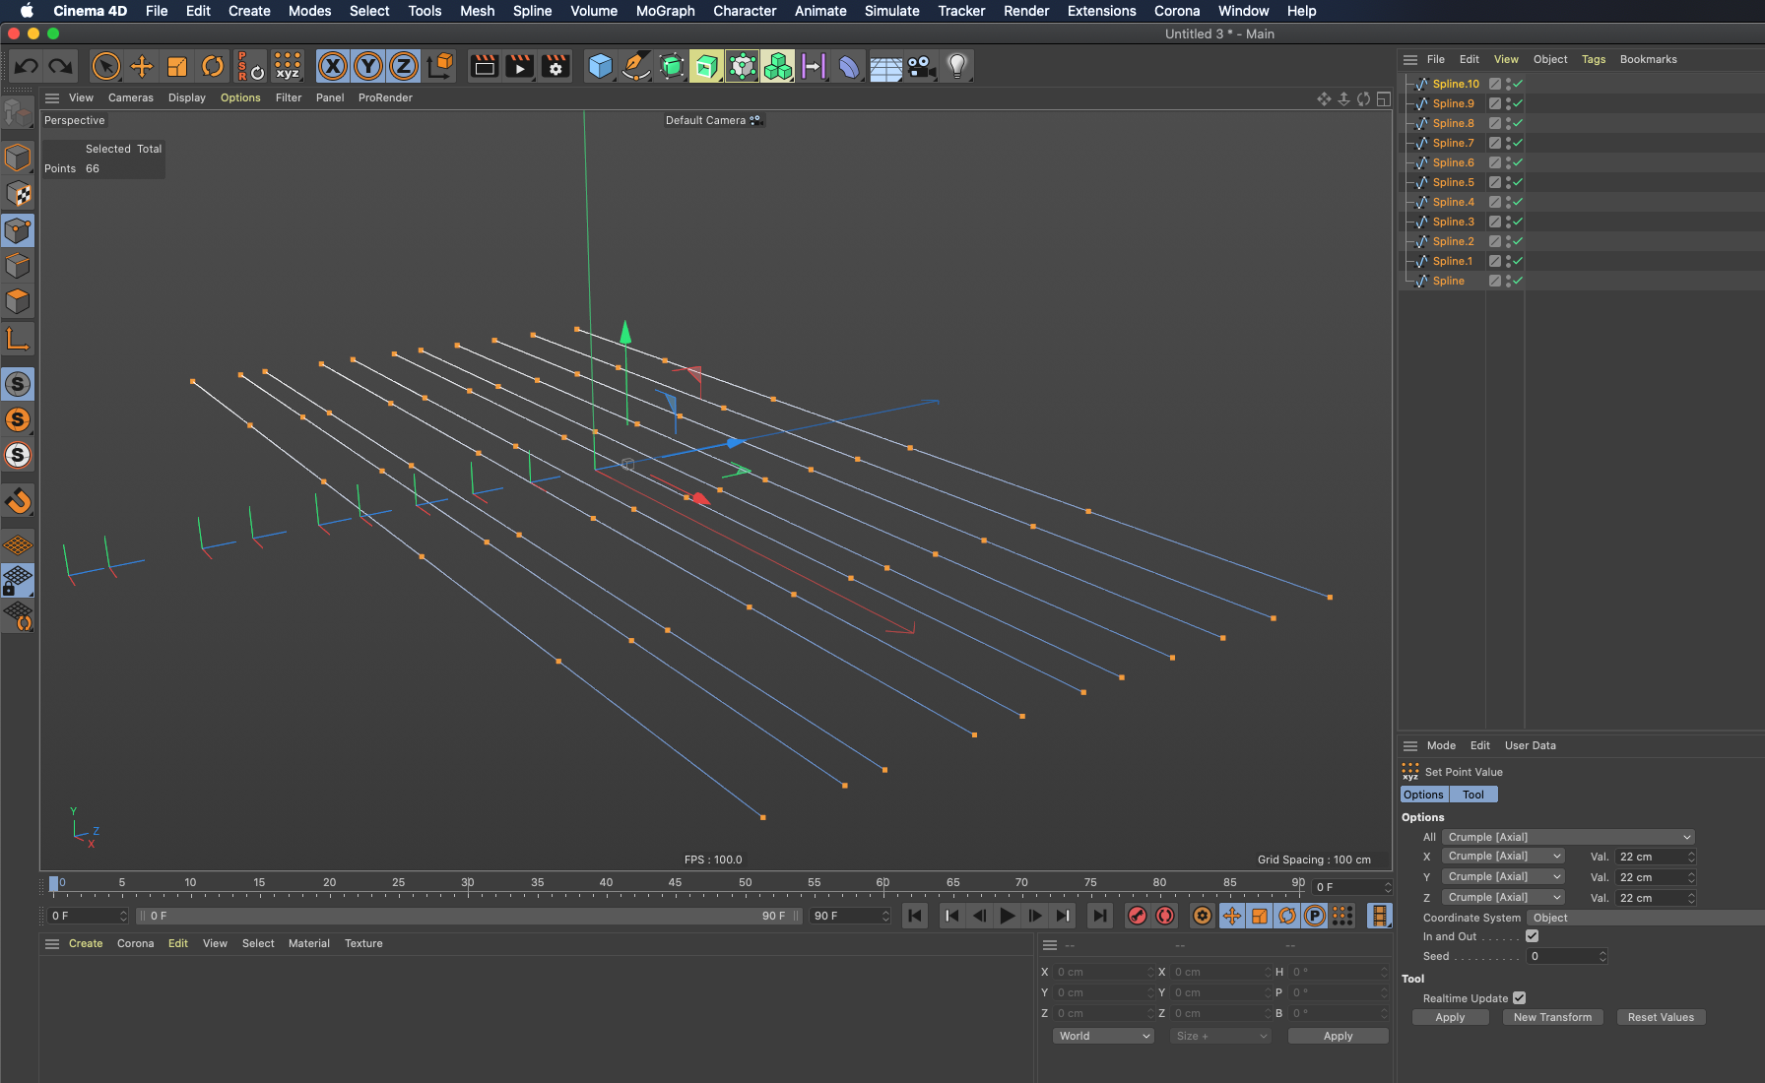Viewport: 1765px width, 1083px height.
Task: Click the Reset Values button
Action: point(1661,1017)
